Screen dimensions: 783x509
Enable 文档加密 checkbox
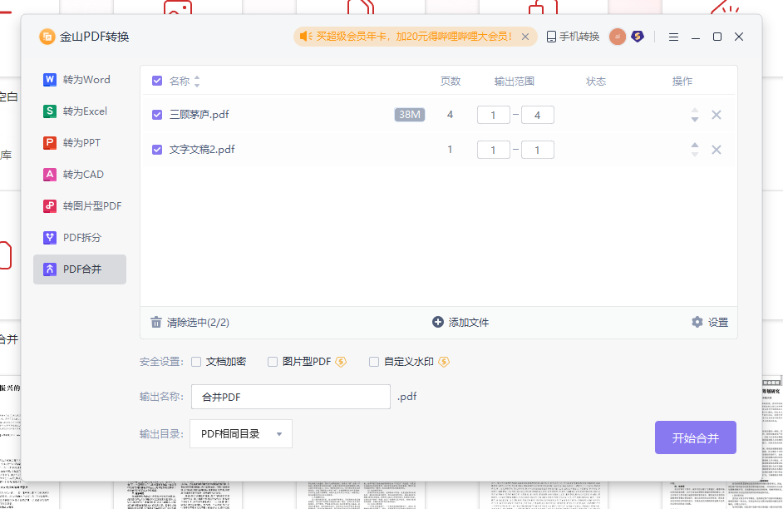(x=196, y=362)
